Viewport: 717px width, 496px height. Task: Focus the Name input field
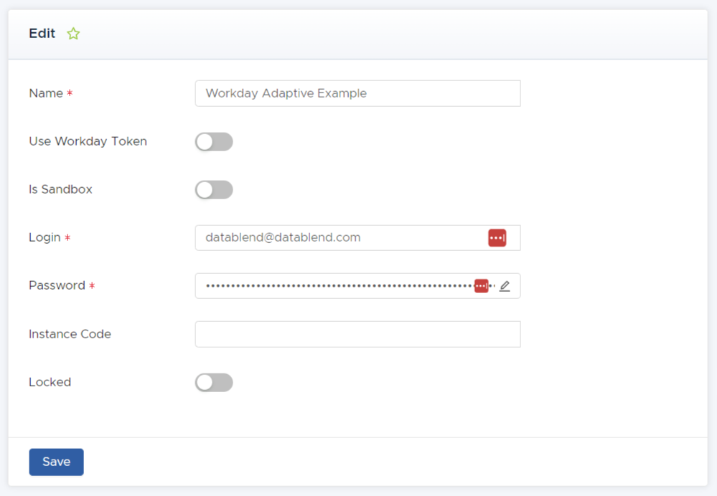[x=357, y=93]
